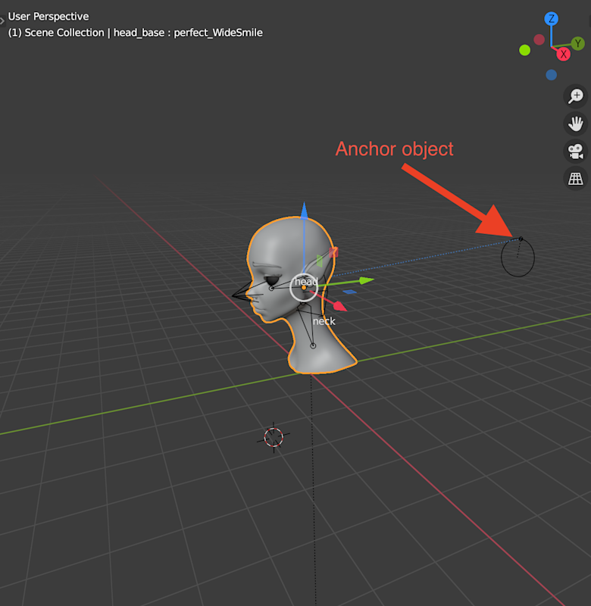
Task: Select the 'neck' bone label
Action: tap(324, 321)
